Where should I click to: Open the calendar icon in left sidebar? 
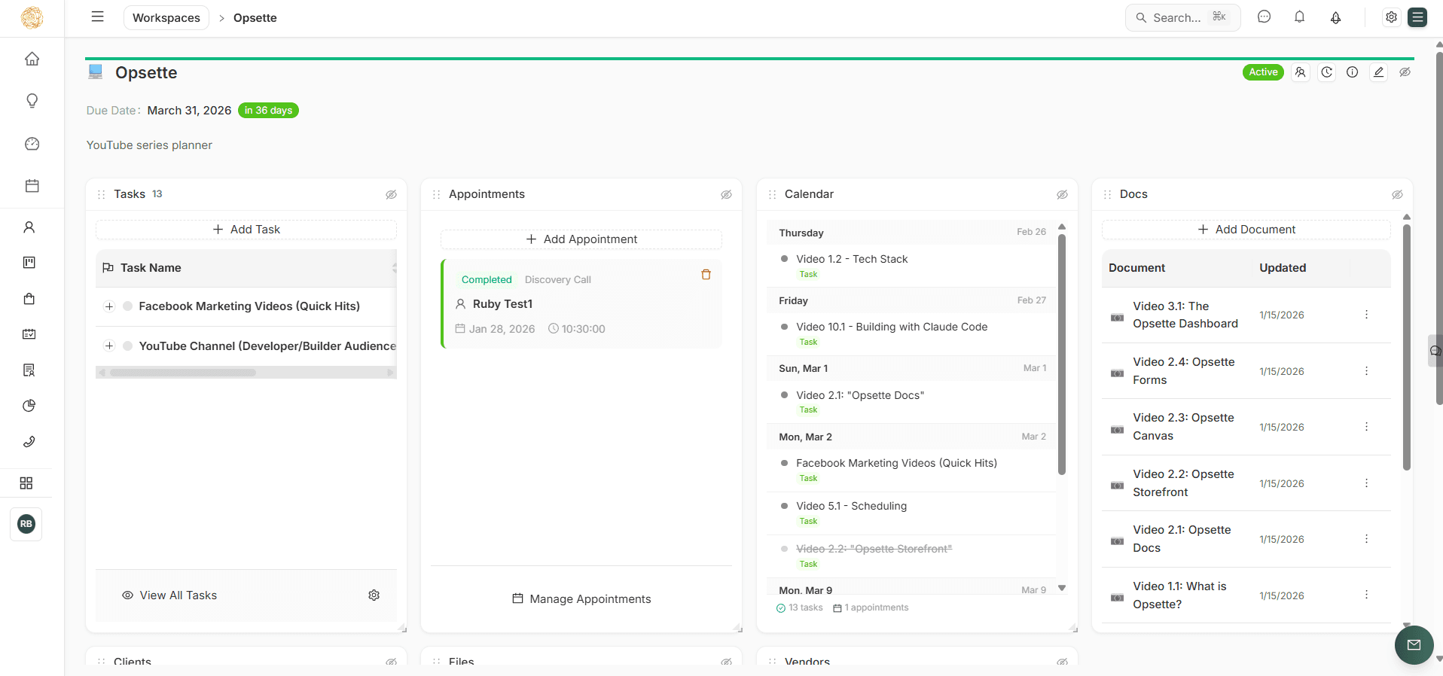click(32, 186)
